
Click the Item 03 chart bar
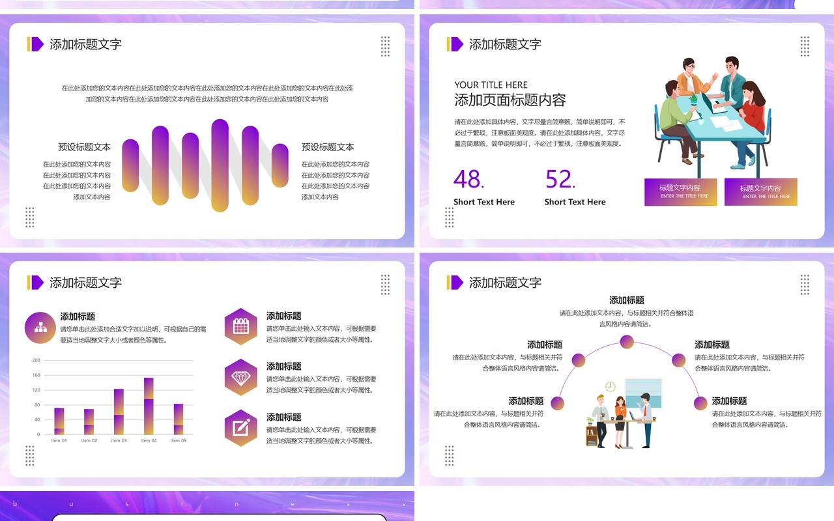[119, 412]
